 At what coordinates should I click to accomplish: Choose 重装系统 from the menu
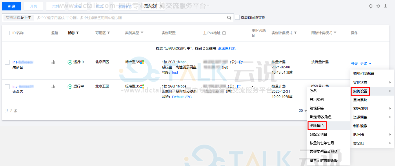(x=372, y=100)
